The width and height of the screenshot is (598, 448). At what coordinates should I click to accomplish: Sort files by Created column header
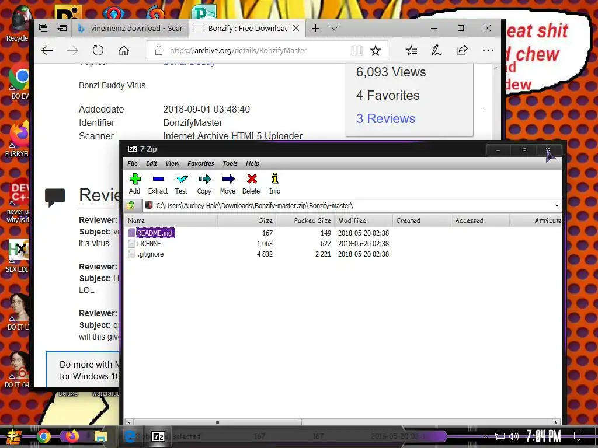coord(422,220)
